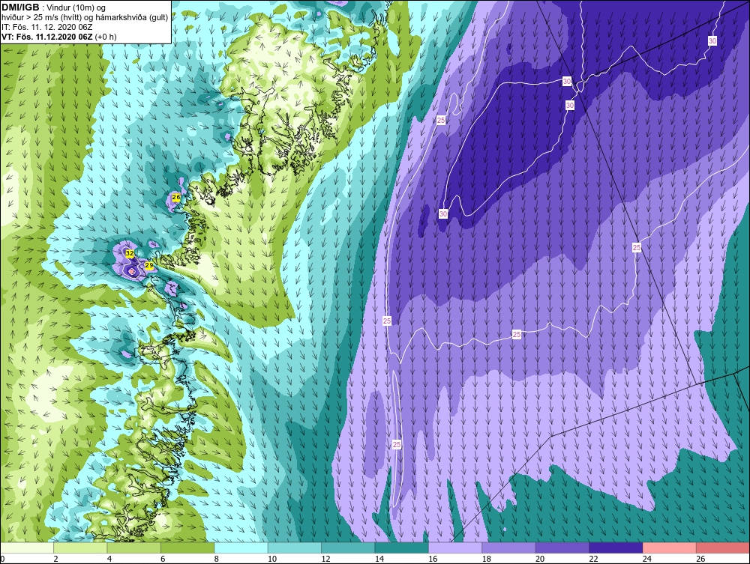
Task: Click the legend scale value 2
Action: (x=56, y=559)
